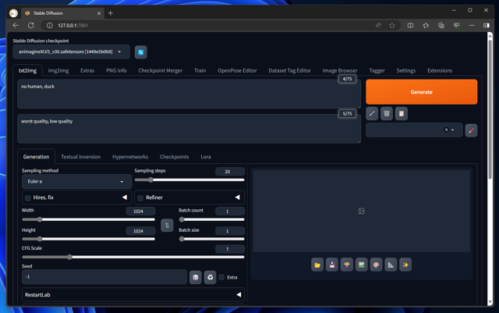The image size is (499, 313).
Task: Click the negative prompt text box
Action: point(189,129)
